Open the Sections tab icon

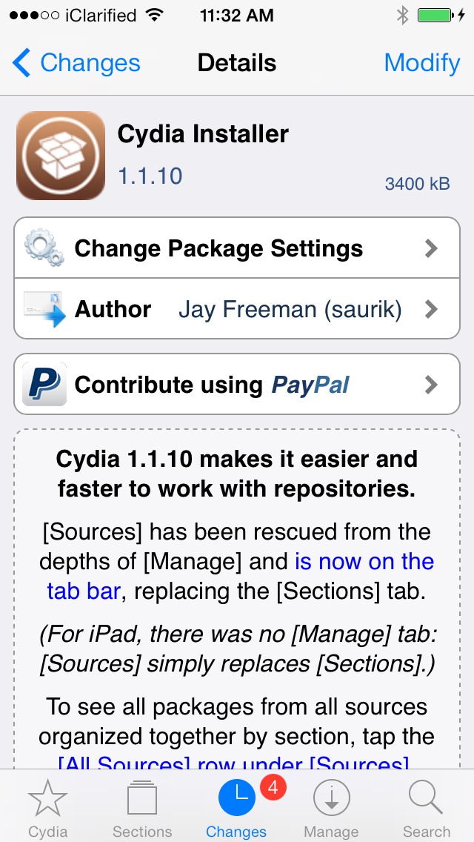[x=141, y=799]
